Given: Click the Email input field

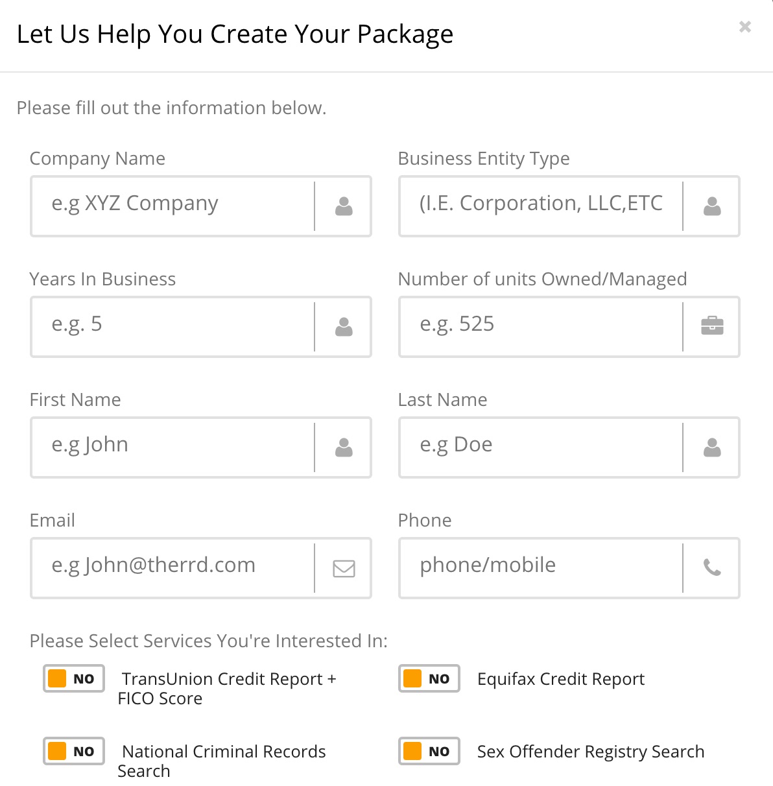Looking at the screenshot, I should click(x=169, y=568).
